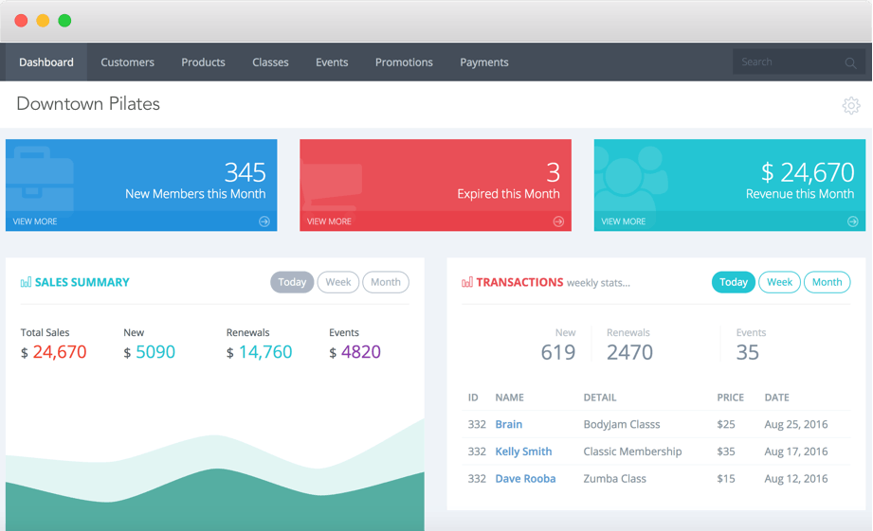Viewport: 873px width, 531px height.
Task: Click the ID column header
Action: 473,398
